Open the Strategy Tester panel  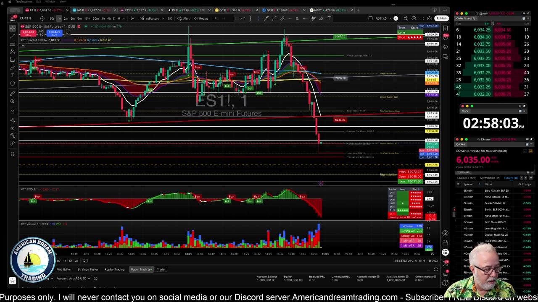point(88,269)
